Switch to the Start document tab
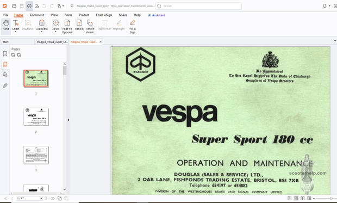This screenshot has height=203, width=337. [17, 42]
